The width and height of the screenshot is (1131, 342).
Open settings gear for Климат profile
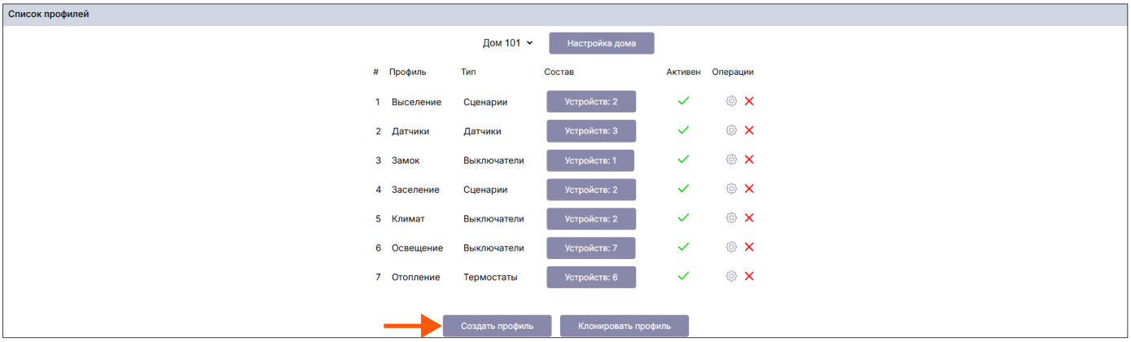pyautogui.click(x=731, y=218)
